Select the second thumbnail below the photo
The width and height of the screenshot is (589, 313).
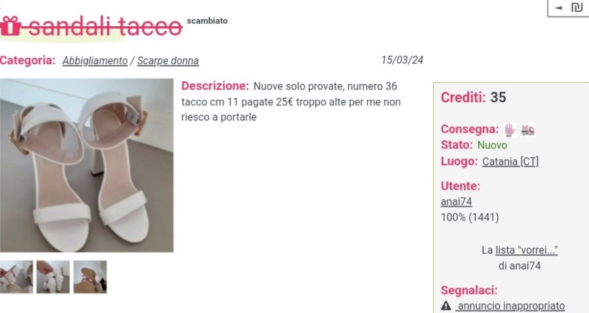(53, 277)
